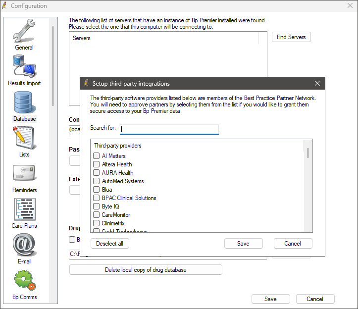Enable the Blua provider checkbox

click(x=97, y=190)
